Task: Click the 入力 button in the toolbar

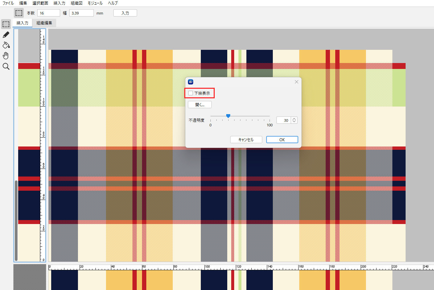Action: point(125,13)
